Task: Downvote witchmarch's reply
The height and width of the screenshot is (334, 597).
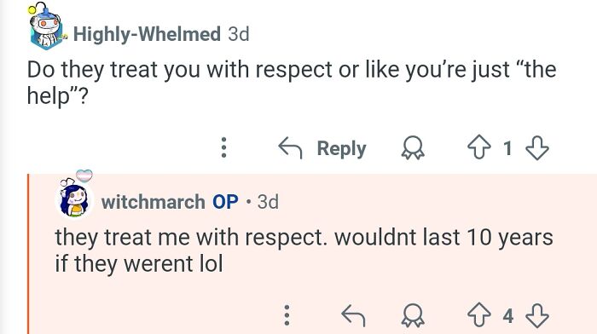Action: click(x=536, y=315)
